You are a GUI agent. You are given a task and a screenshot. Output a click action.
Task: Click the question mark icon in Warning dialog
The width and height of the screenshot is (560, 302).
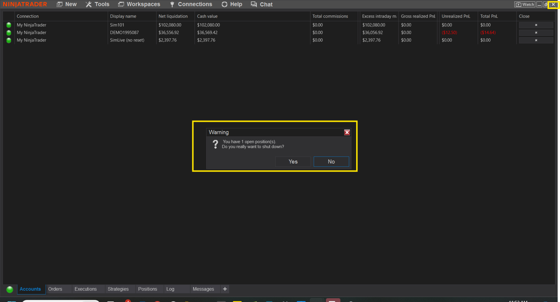215,144
